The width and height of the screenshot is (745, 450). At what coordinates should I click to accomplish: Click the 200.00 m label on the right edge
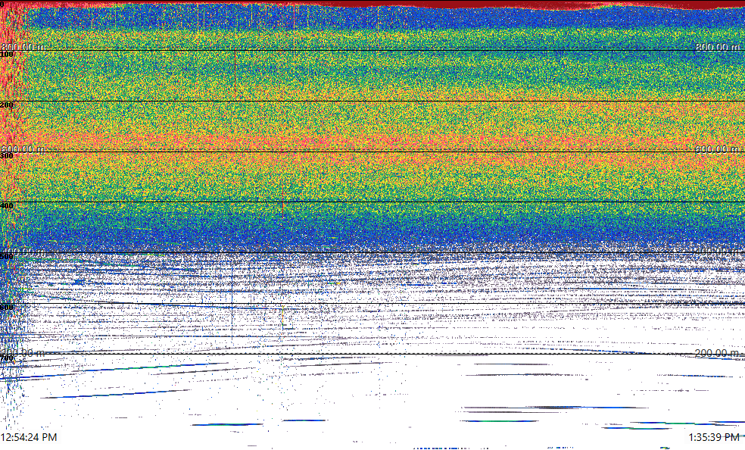click(718, 353)
